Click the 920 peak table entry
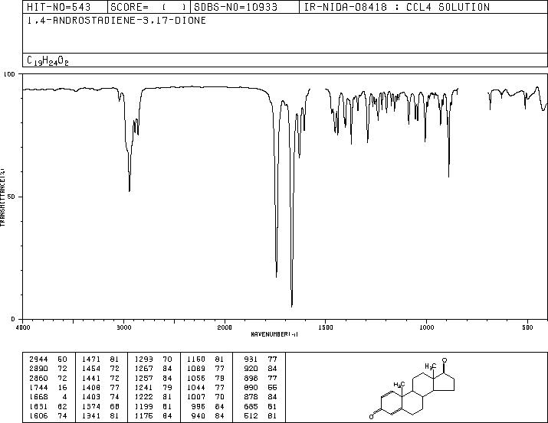This screenshot has width=548, height=423. click(261, 369)
